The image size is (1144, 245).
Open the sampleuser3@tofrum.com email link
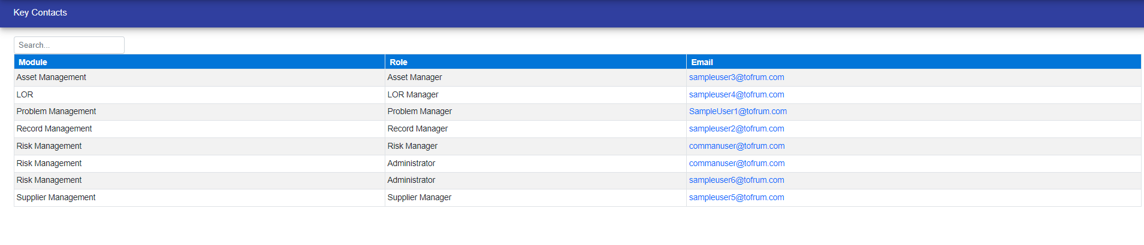coord(736,78)
